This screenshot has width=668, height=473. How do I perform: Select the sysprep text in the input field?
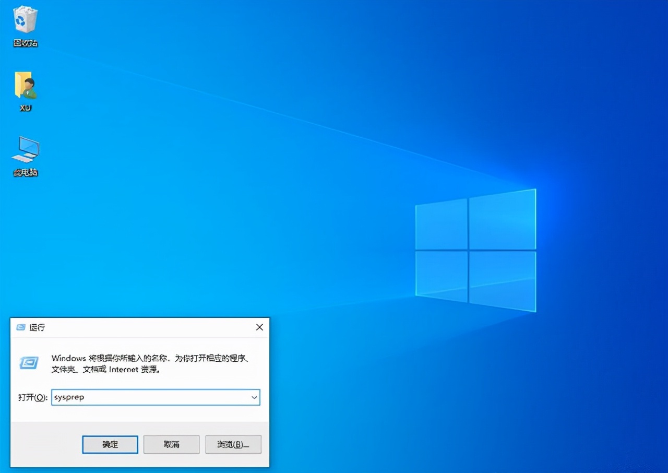(68, 397)
